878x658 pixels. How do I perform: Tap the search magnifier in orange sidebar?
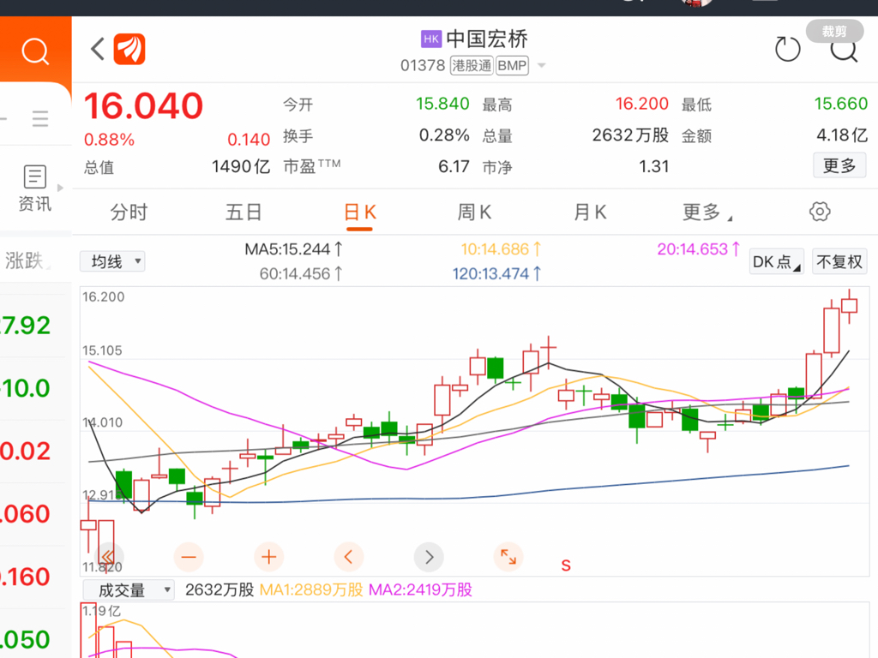35,51
